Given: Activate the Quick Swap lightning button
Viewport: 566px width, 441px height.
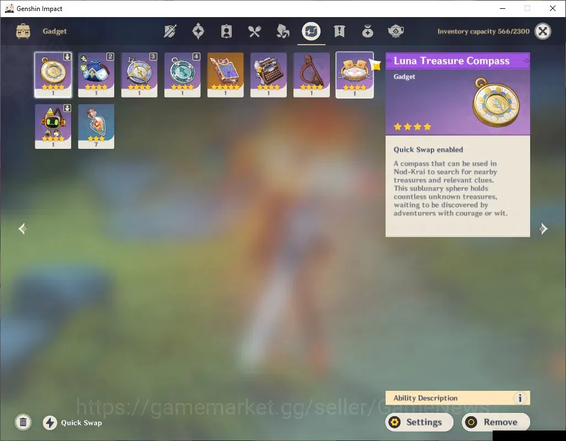Looking at the screenshot, I should (50, 423).
